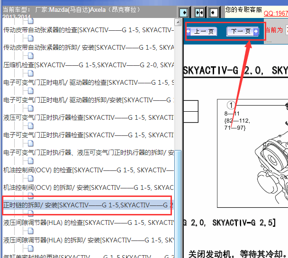Viewport: 288px width, 258px height.
Task: Click the engine diagram image in the manual page
Action: point(252,153)
